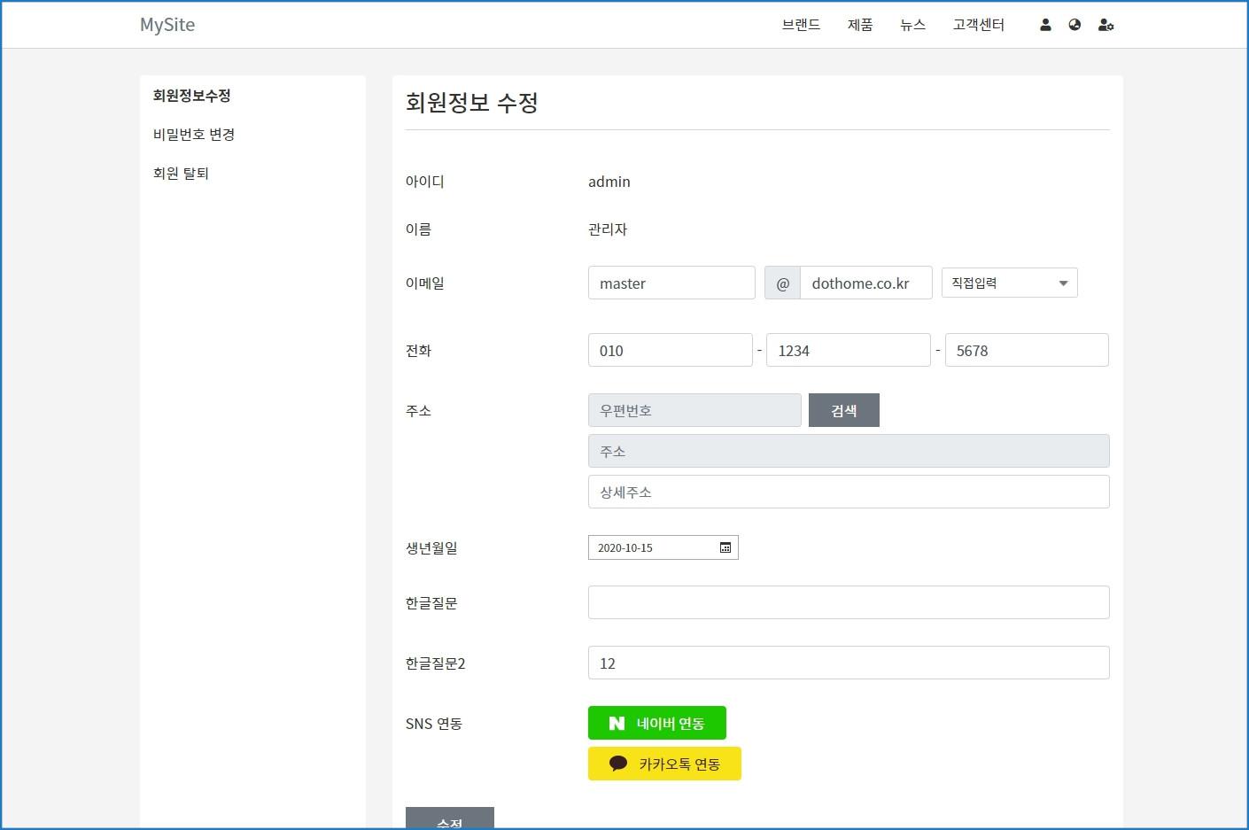Select 비밀번호 변경 in the sidebar
This screenshot has width=1249, height=830.
[194, 135]
